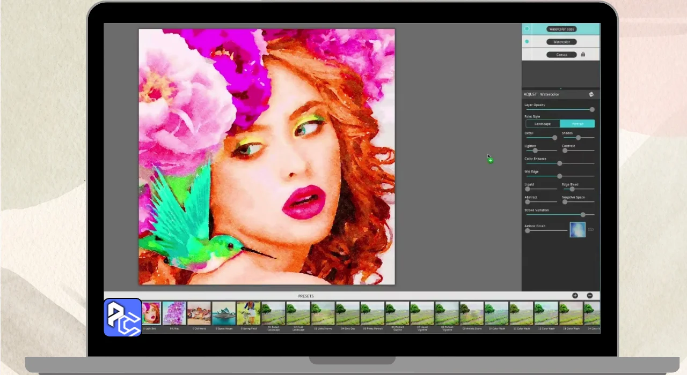Click the Color Enhance slider handle
687x375 pixels.
click(559, 163)
